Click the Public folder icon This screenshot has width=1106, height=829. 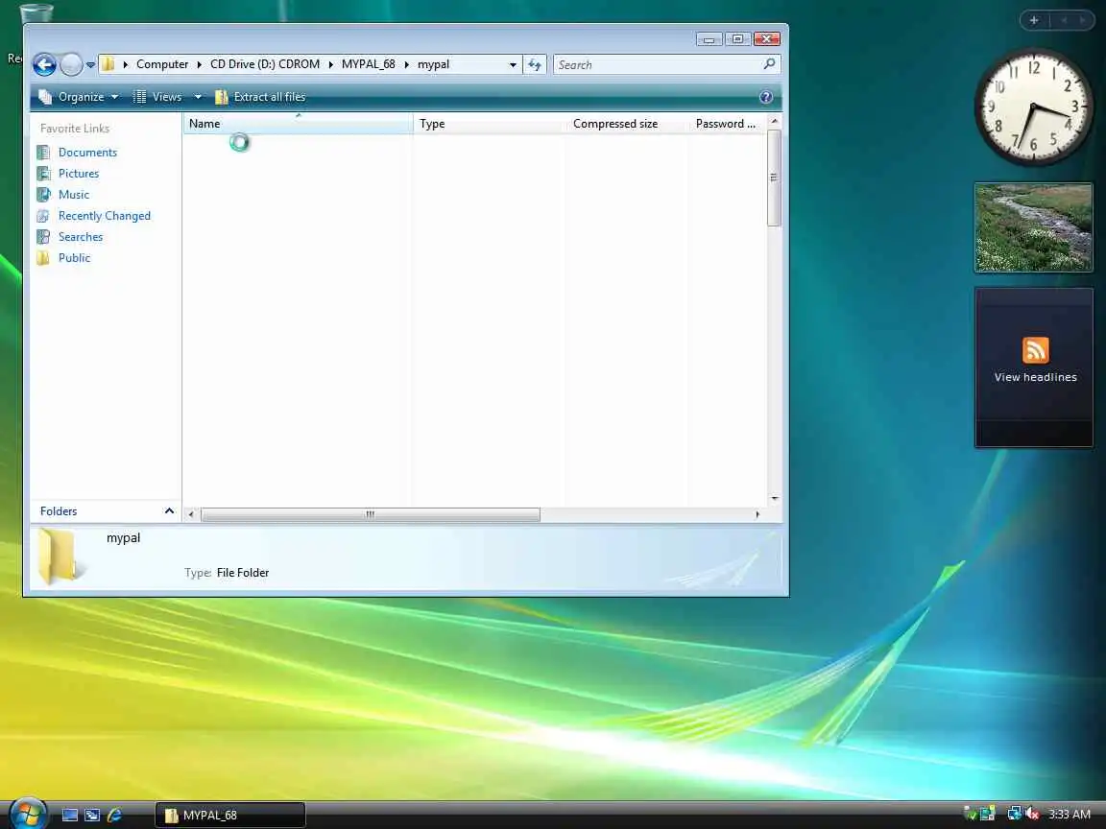pos(44,258)
